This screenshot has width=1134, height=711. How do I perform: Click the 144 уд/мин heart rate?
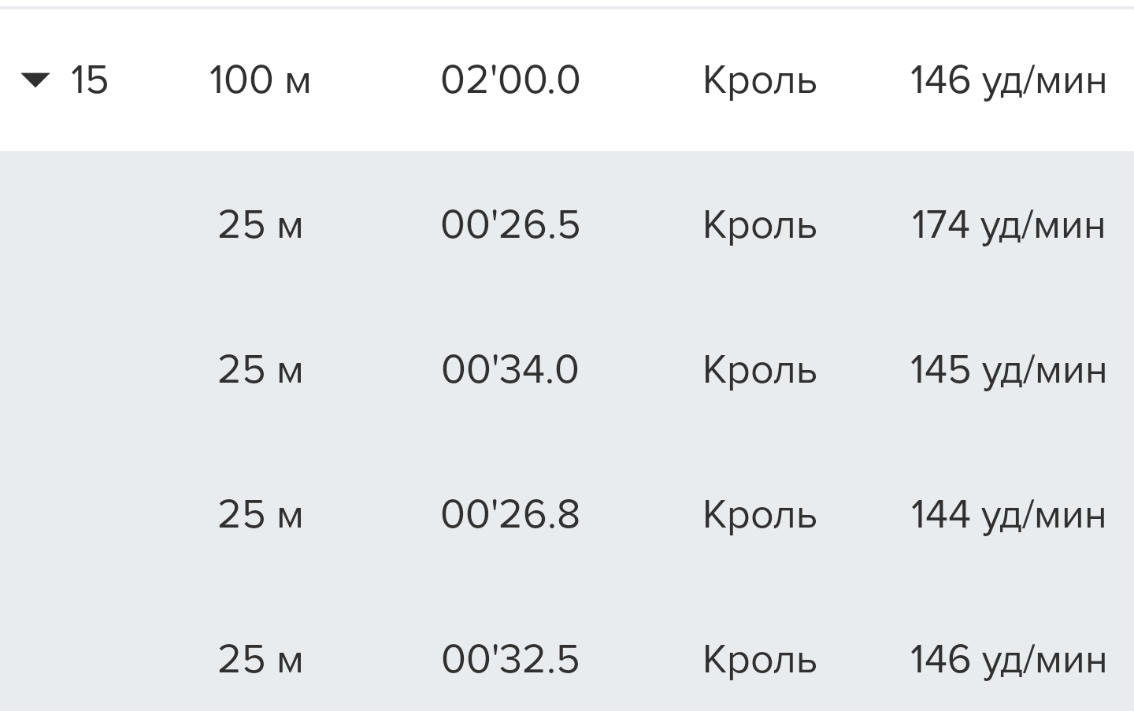(1008, 515)
